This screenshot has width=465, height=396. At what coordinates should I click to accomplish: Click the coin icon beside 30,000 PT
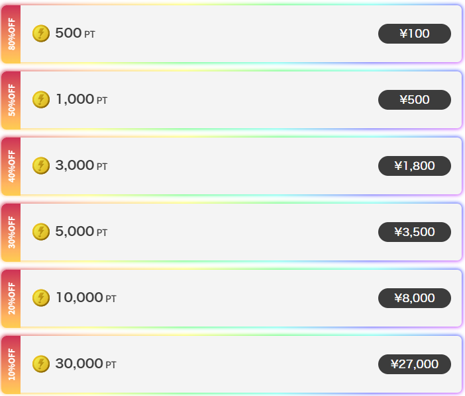point(41,364)
